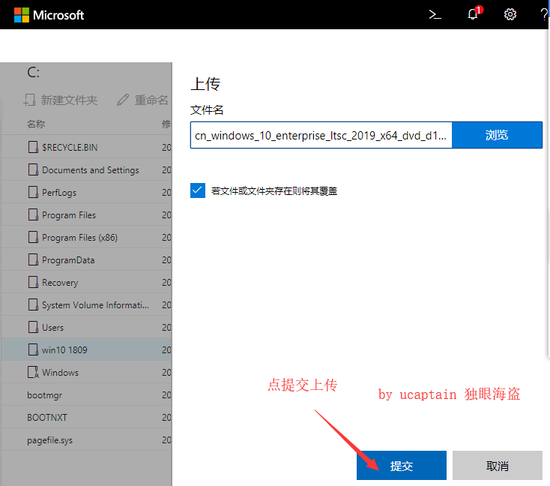Sort by the 名称 column header

[36, 124]
